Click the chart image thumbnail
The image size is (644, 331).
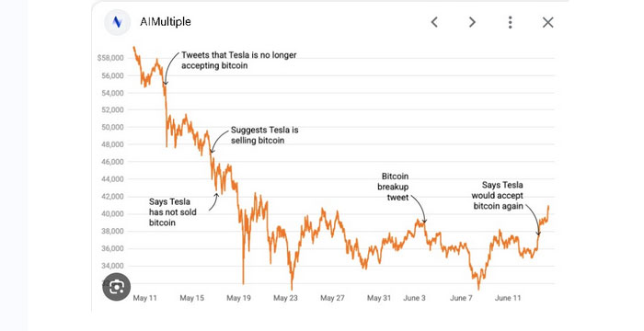coord(325,173)
